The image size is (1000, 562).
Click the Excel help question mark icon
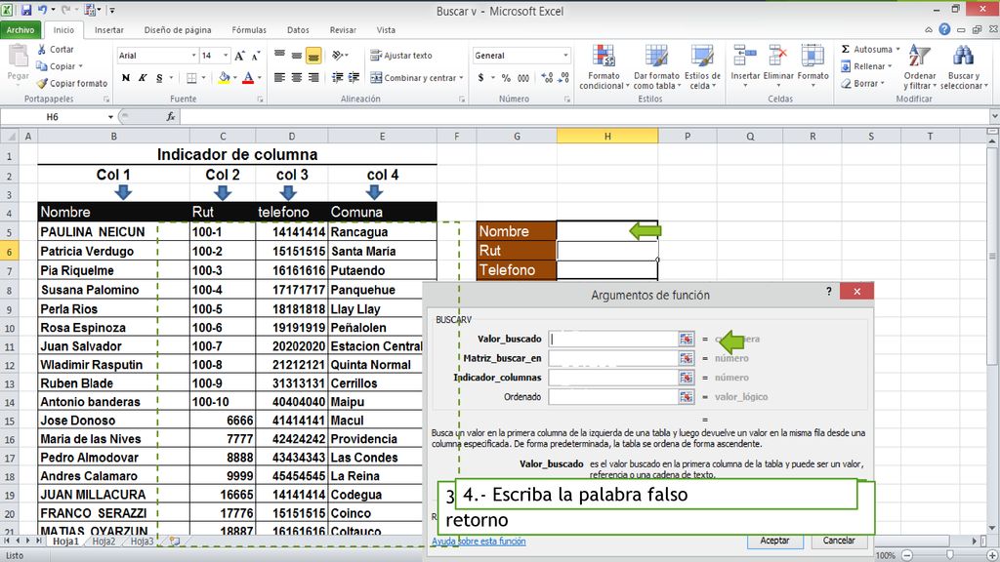point(944,29)
